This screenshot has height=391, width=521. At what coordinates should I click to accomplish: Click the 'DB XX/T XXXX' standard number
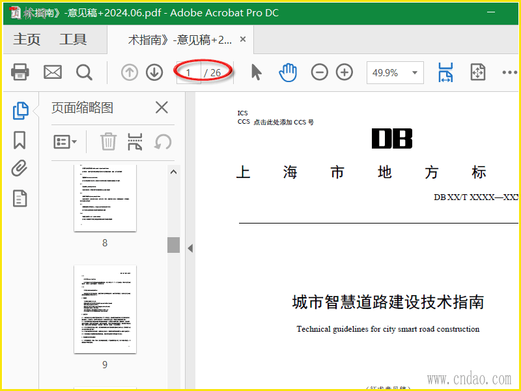point(477,197)
